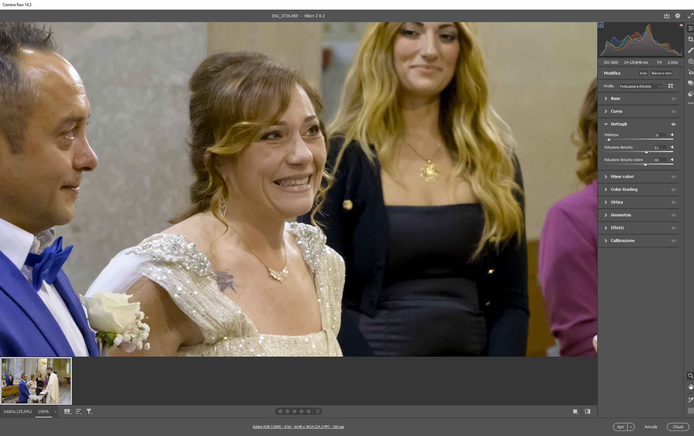694x436 pixels.
Task: Toggle Effetti panel visibility eye
Action: [x=673, y=228]
